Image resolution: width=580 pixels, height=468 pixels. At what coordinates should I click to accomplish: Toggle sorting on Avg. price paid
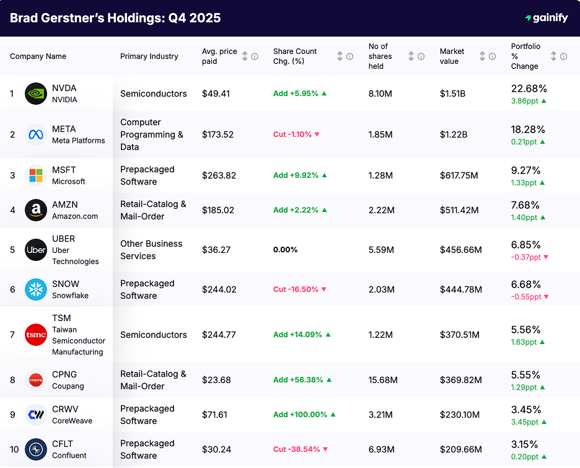coord(244,56)
